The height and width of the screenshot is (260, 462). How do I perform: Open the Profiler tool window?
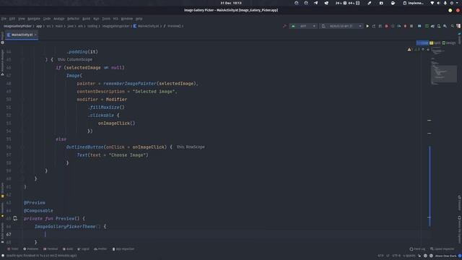click(100, 249)
